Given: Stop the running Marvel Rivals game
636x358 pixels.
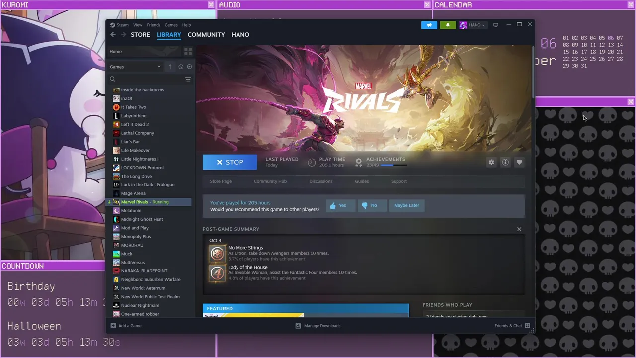Looking at the screenshot, I should [230, 162].
